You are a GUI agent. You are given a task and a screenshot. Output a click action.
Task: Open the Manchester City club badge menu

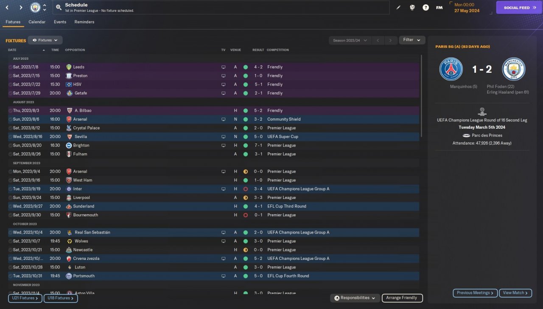pyautogui.click(x=36, y=8)
